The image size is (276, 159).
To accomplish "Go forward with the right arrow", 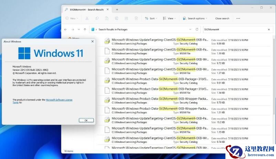I will click(73, 30).
